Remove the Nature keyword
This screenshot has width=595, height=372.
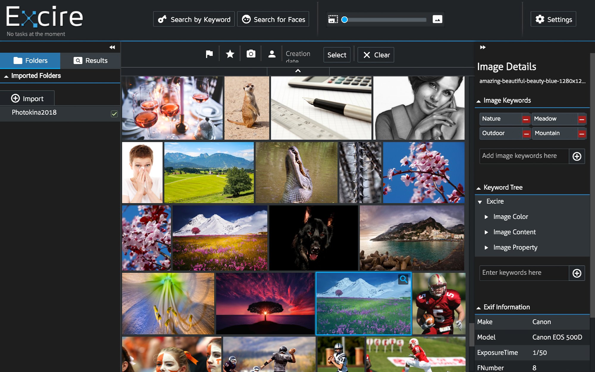(x=526, y=119)
